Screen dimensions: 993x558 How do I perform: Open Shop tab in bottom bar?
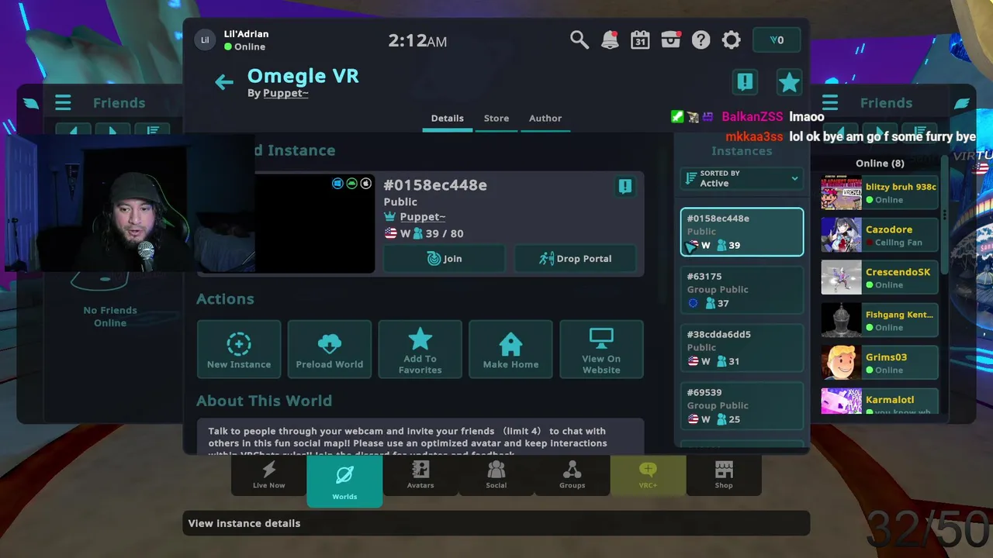click(x=724, y=475)
